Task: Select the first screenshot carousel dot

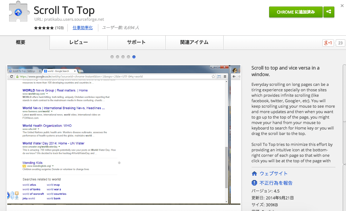Action: pos(112,57)
